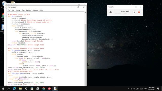Click the ENG language indicator
The height and width of the screenshot is (91, 162).
(x=145, y=89)
